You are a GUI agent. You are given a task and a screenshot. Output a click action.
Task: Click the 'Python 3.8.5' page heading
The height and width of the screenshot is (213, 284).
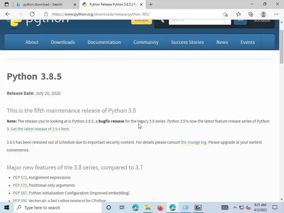click(x=34, y=77)
